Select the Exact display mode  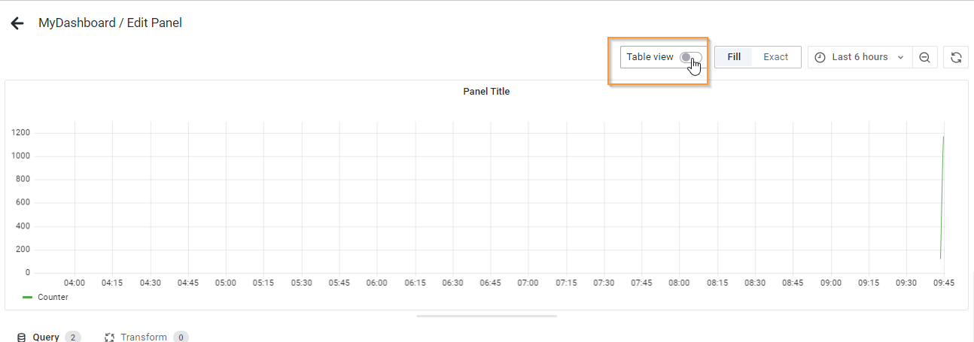[776, 57]
